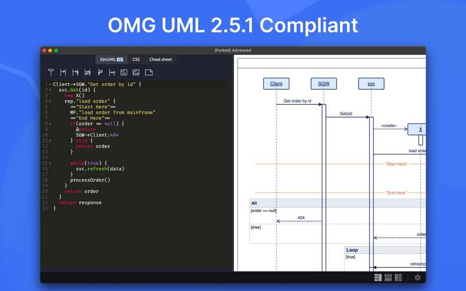Click the "404" return message in diagram
The image size is (466, 291).
point(301,218)
